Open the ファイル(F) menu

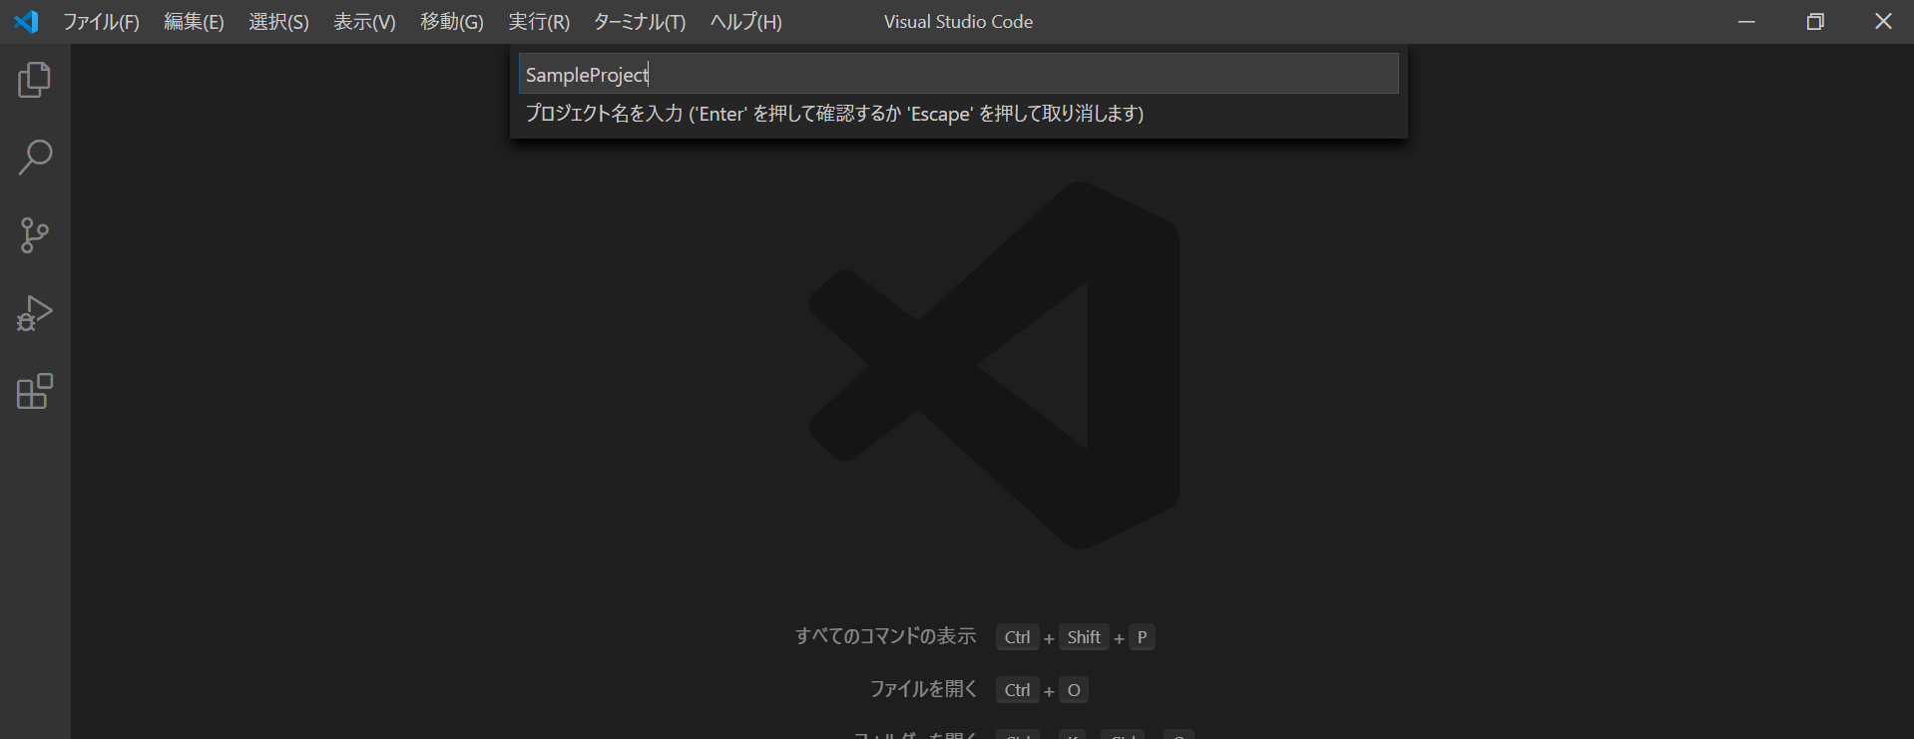coord(101,22)
